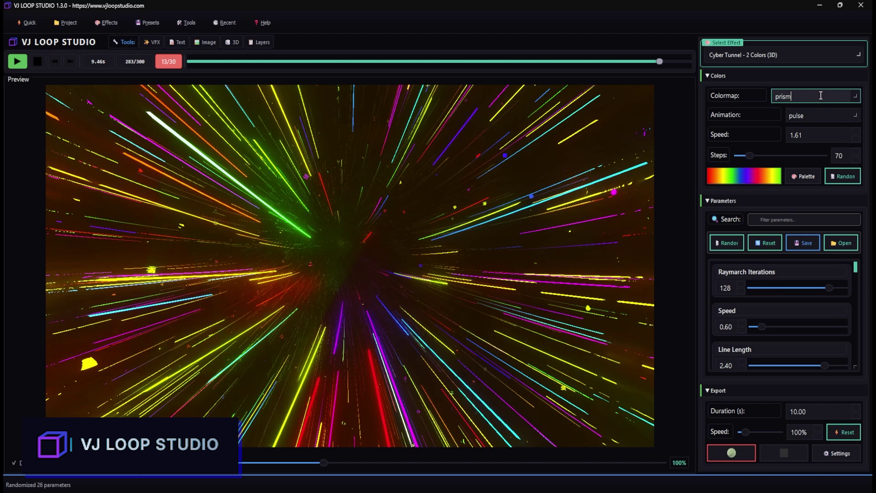
Task: Skip to the first frame
Action: (54, 61)
